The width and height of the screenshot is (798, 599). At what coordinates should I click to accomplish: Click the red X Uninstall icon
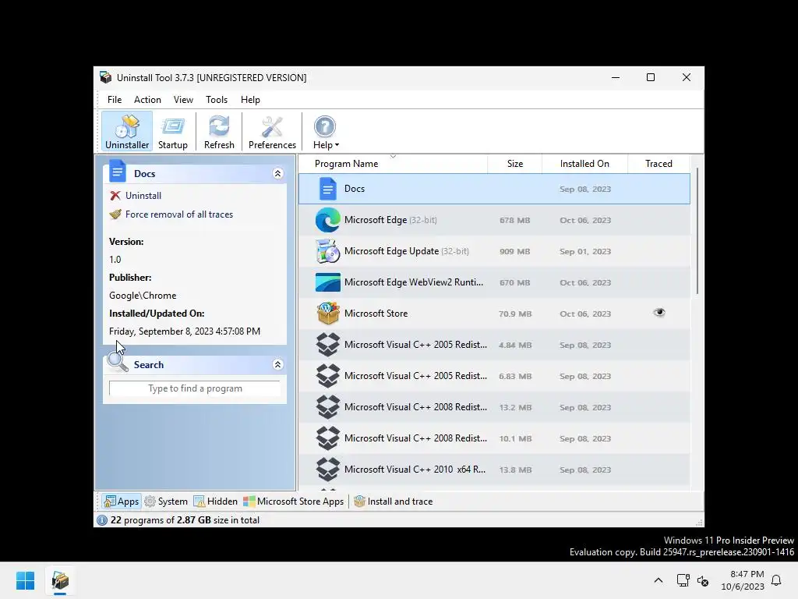[x=115, y=196]
